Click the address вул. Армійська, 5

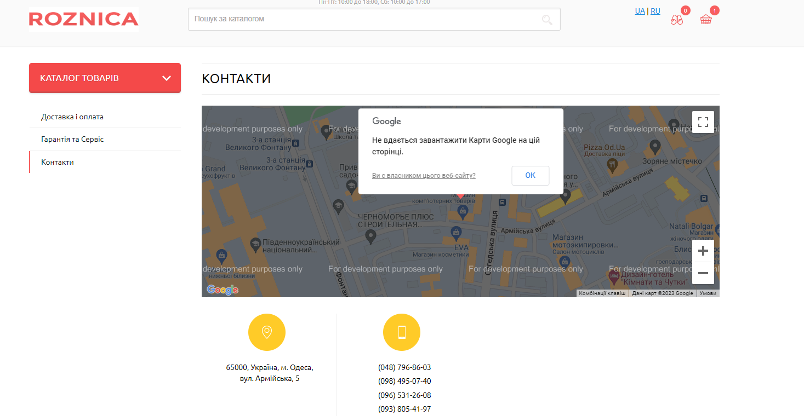pos(270,378)
